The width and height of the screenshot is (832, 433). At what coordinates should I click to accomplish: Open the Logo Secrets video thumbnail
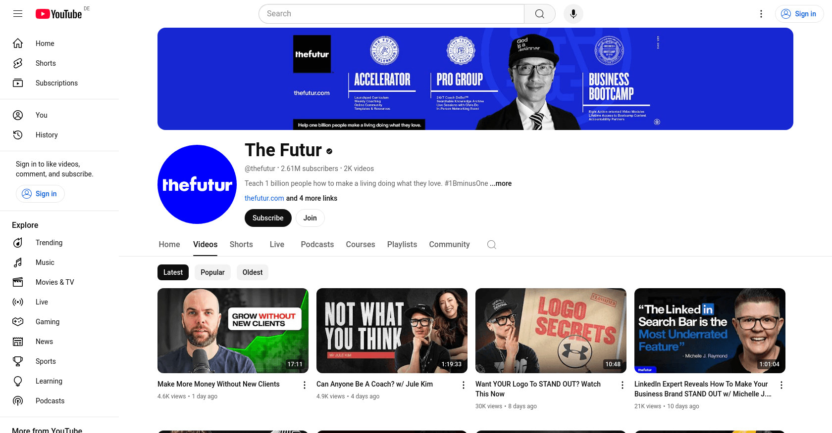click(x=551, y=331)
